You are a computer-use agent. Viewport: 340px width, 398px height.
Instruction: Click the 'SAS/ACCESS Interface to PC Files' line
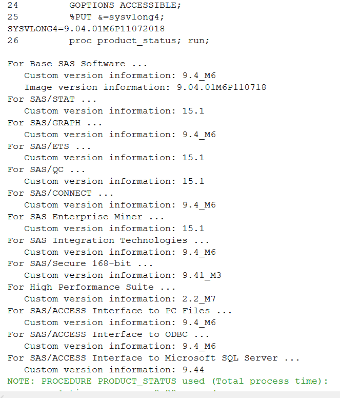tap(119, 311)
